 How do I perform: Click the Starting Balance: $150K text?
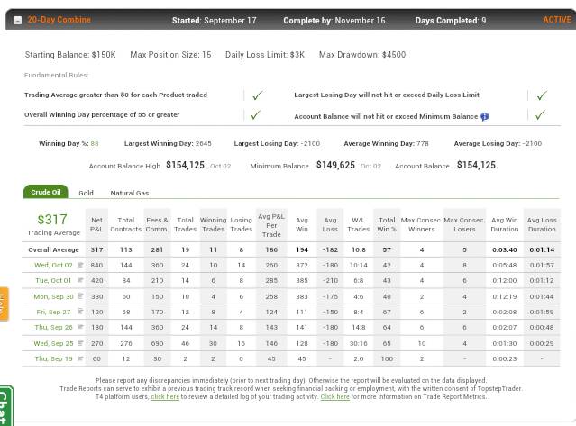pos(70,55)
